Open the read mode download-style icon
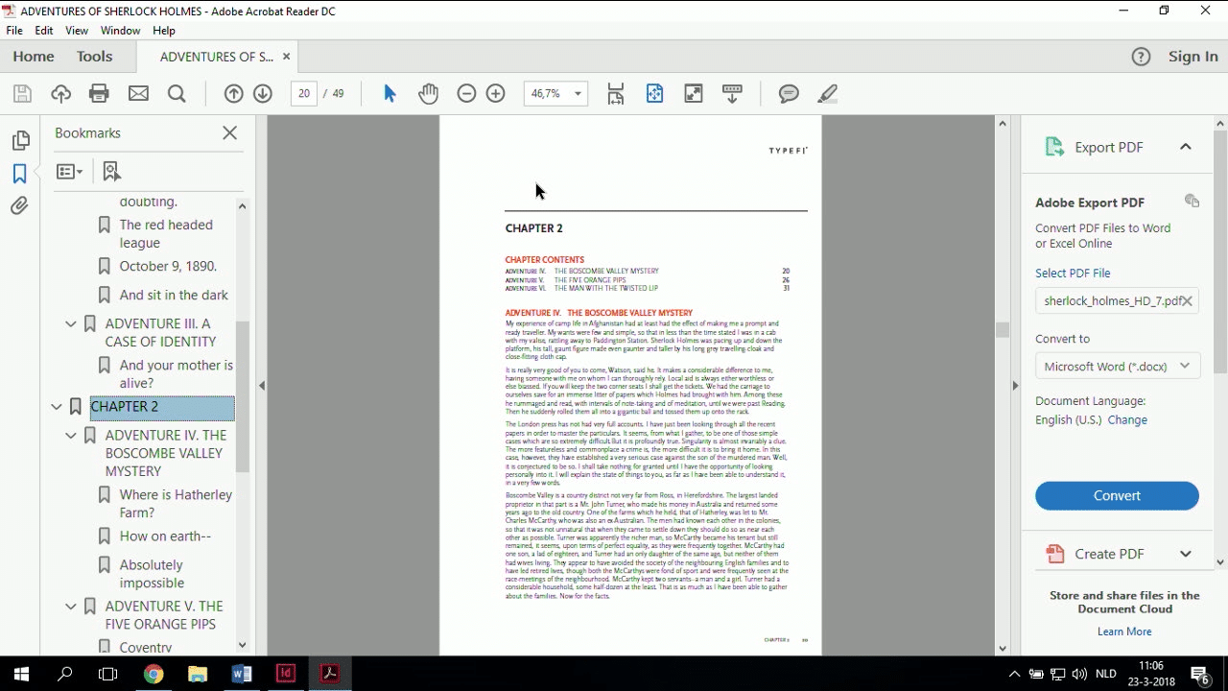The image size is (1228, 691). 732,93
